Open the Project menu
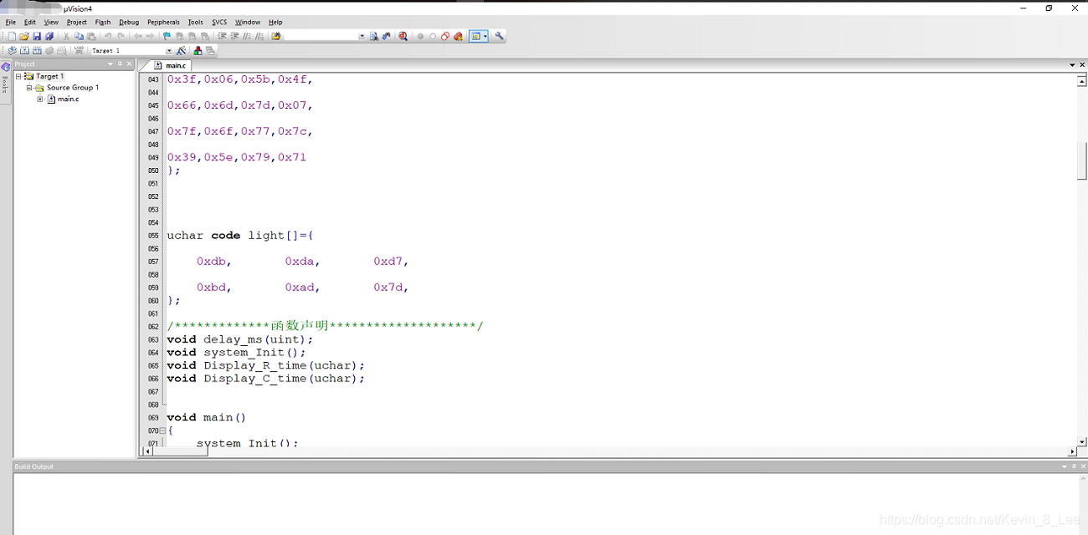 point(76,23)
